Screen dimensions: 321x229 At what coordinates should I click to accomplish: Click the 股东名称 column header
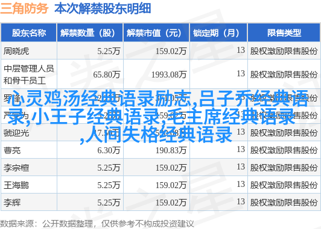click(29, 33)
